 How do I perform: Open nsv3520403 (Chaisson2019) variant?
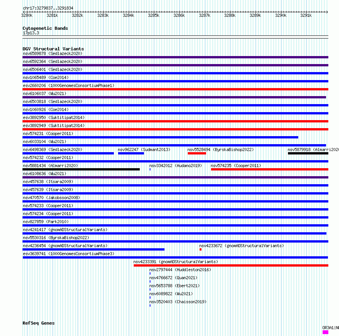pyautogui.click(x=178, y=302)
